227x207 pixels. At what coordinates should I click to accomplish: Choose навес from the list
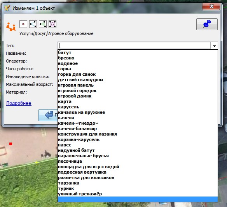coord(138,145)
